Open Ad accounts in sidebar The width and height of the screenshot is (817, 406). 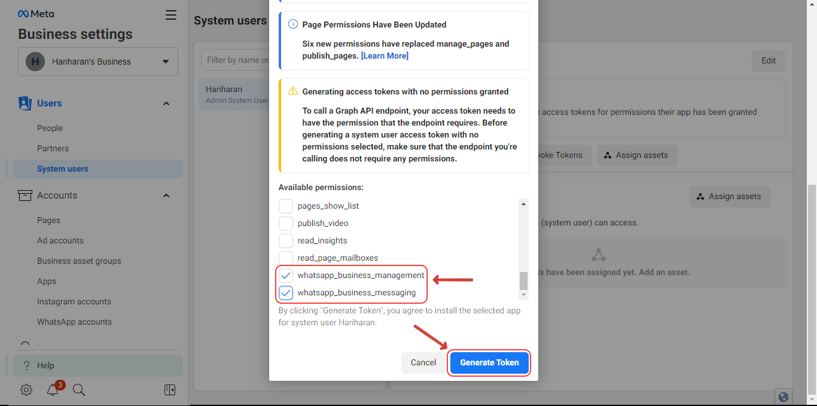point(60,240)
